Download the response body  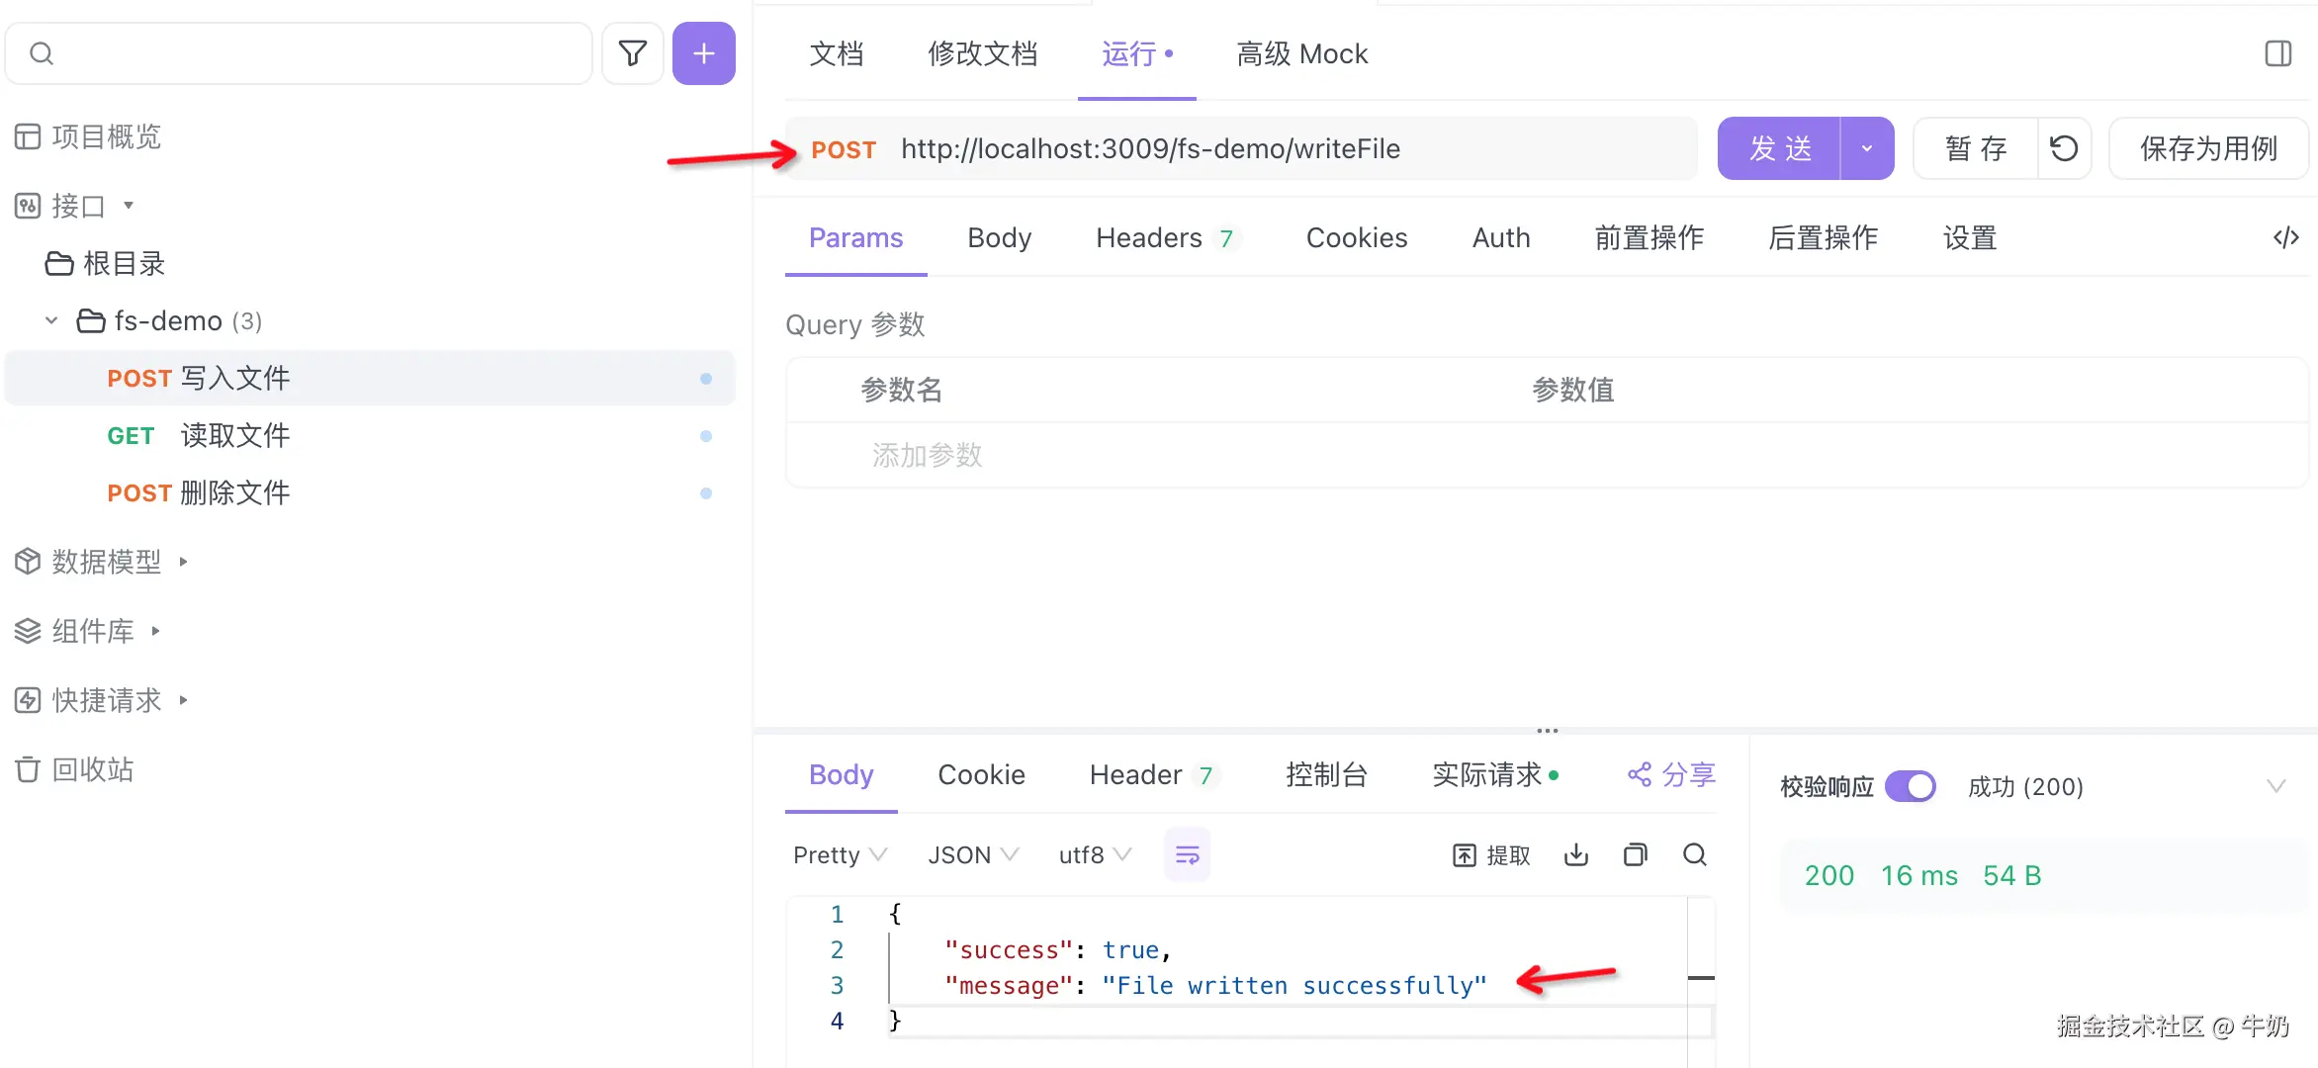(1576, 854)
